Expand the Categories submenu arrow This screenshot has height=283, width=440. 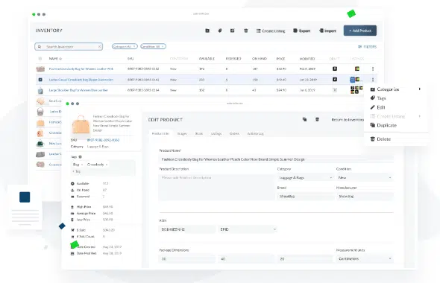(420, 89)
